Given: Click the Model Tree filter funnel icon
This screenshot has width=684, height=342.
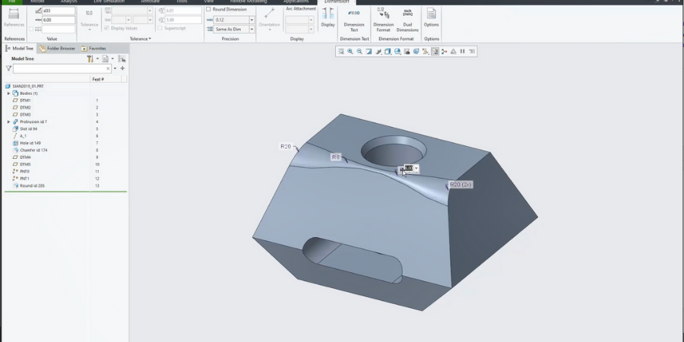Looking at the screenshot, I should (x=8, y=68).
